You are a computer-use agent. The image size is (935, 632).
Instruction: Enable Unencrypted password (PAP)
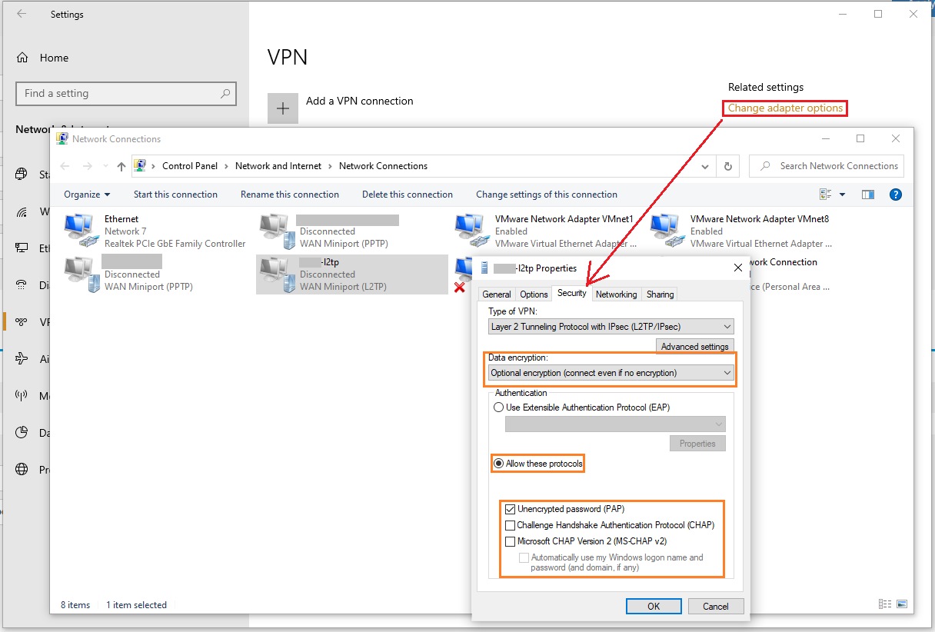tap(511, 508)
